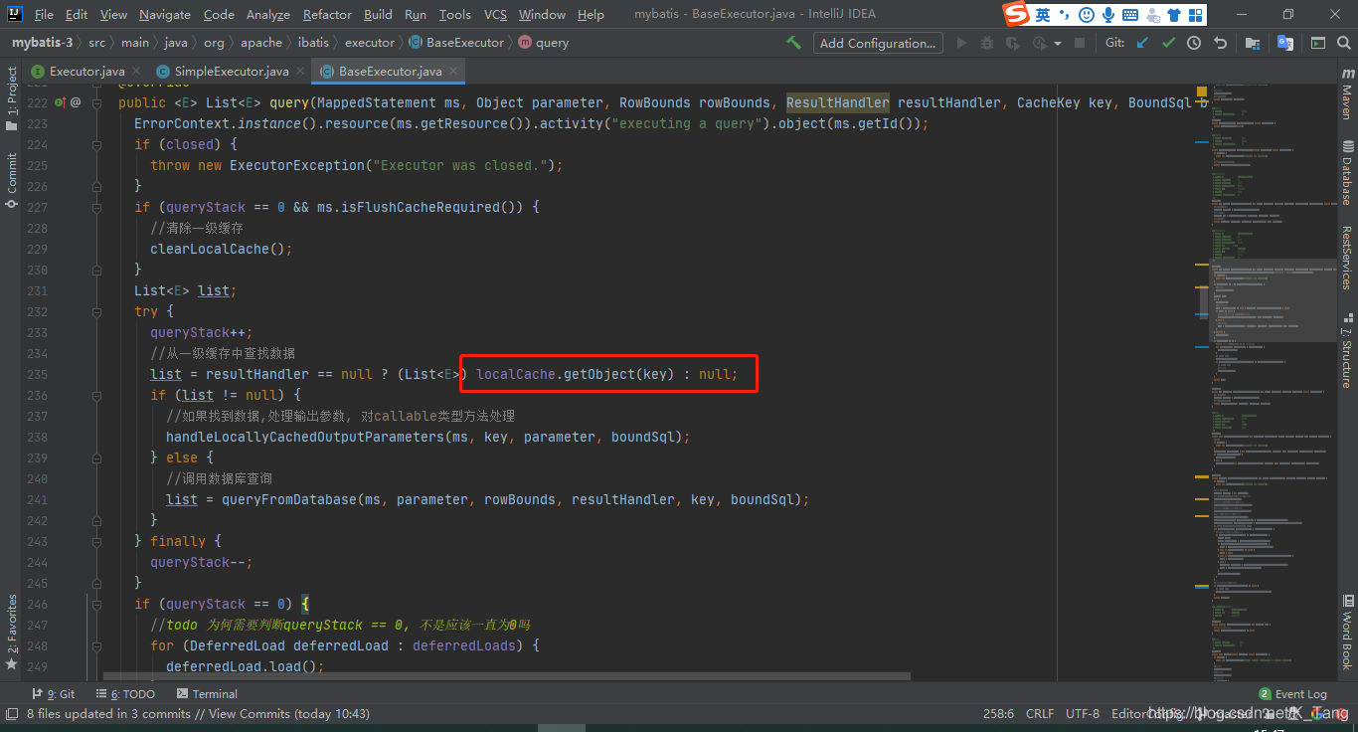Click the executor breadcrumb folder

[x=370, y=43]
